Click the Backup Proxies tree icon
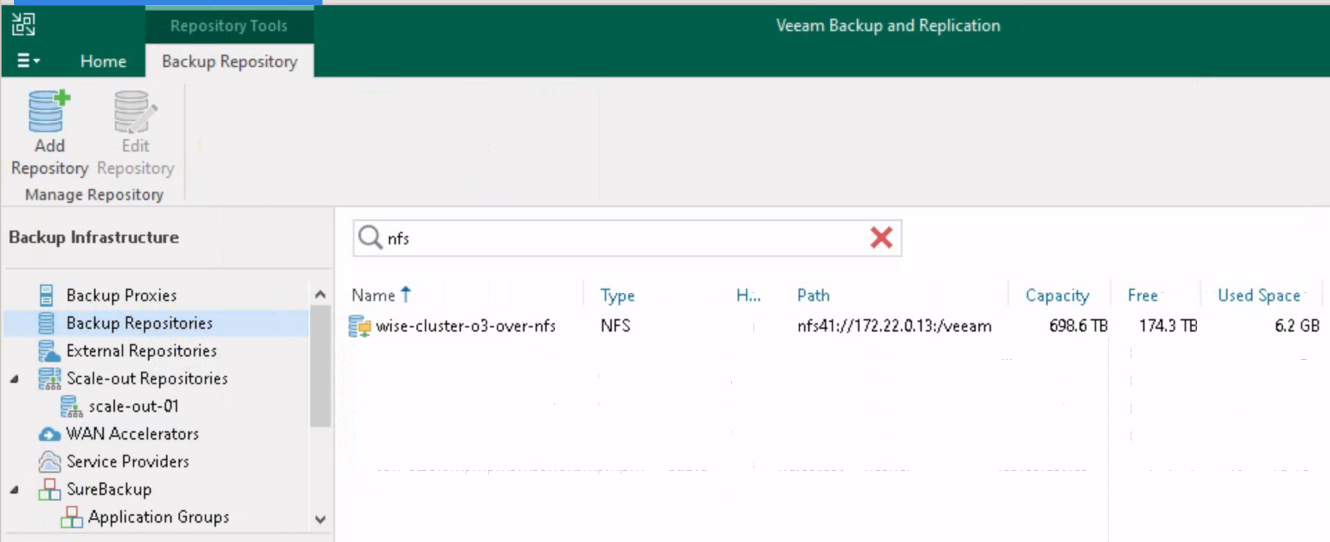 click(x=46, y=295)
